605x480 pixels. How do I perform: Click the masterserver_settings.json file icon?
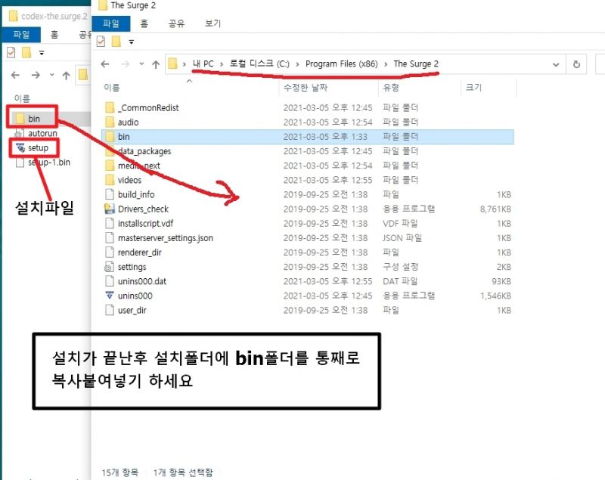(x=110, y=238)
